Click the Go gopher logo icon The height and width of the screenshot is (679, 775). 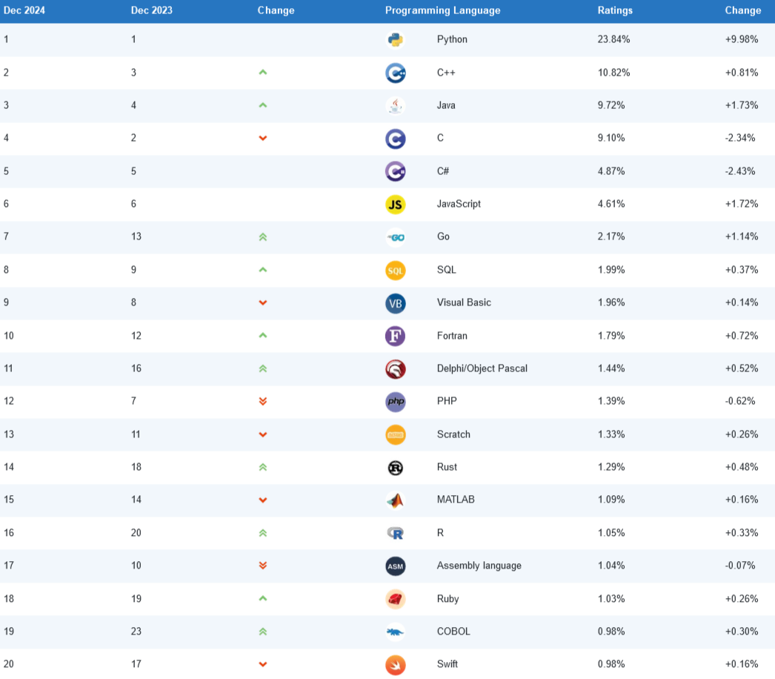coord(396,237)
